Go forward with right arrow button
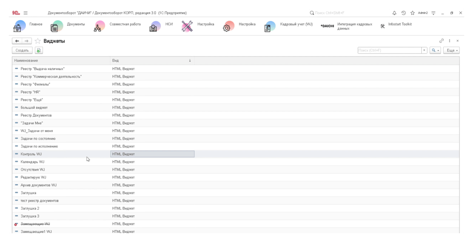 27,41
